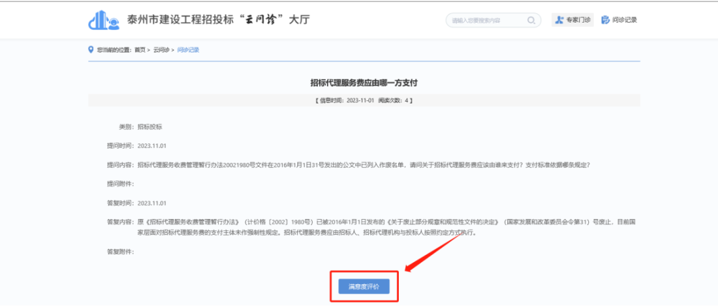
Task: Click the location pin icon in breadcrumb
Action: [90, 49]
